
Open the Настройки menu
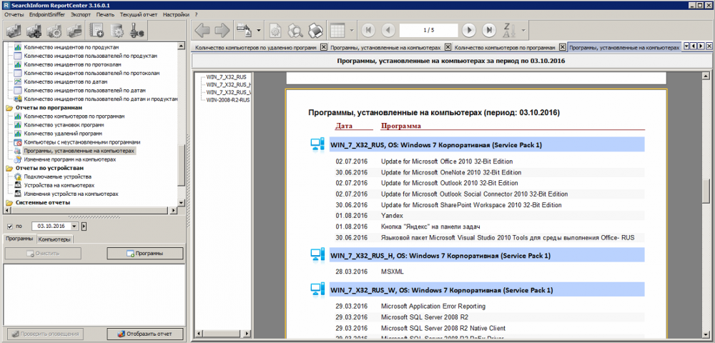(176, 14)
